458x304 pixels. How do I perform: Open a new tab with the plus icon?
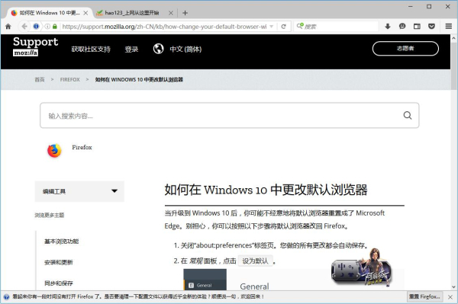(185, 13)
